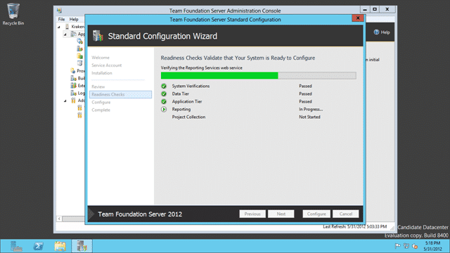Click the Prox node icon in console tree
Screen dimensions: 450x253
tap(73, 70)
